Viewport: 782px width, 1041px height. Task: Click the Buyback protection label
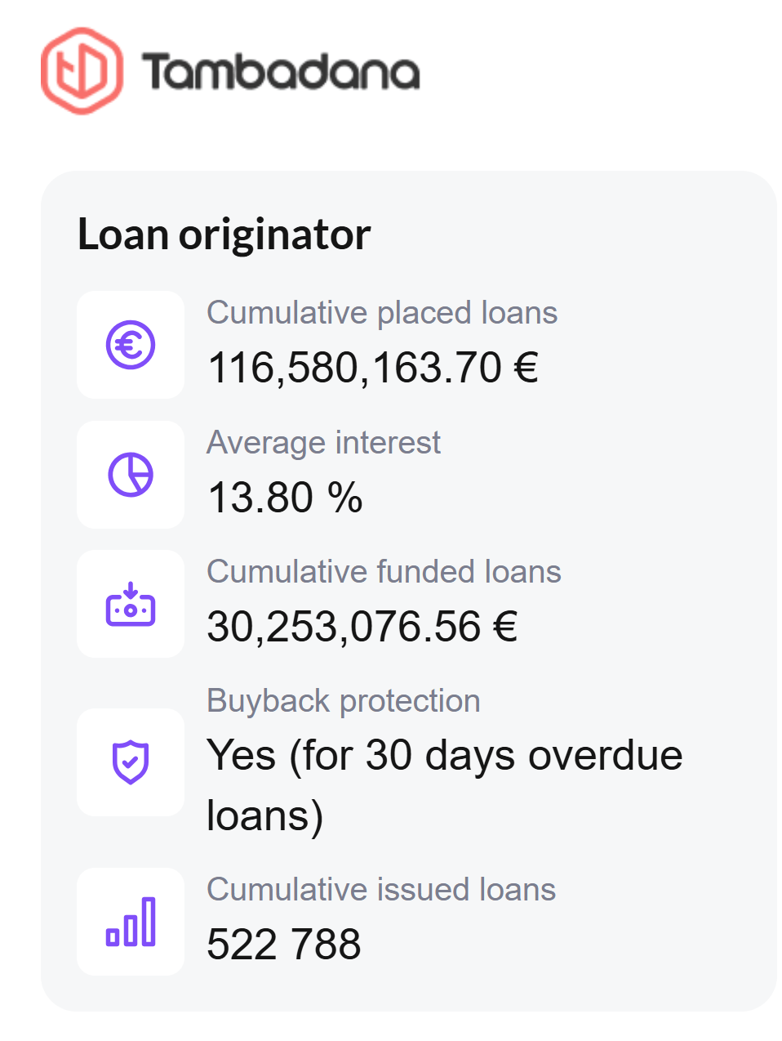tap(344, 701)
